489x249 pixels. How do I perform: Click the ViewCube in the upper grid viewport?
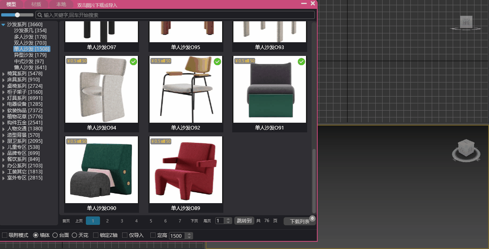point(466,23)
